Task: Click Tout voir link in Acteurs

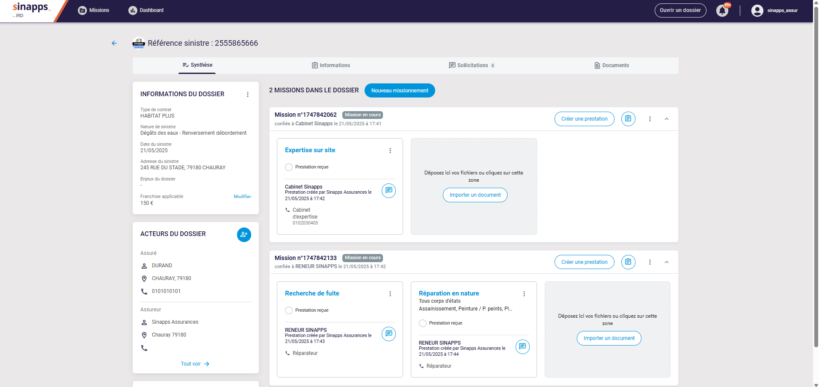Action: click(195, 364)
